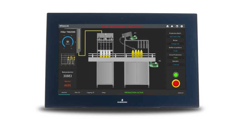Screen dimensions: 245x122
Task: Select the green M1 motor
Action: tap(134, 38)
